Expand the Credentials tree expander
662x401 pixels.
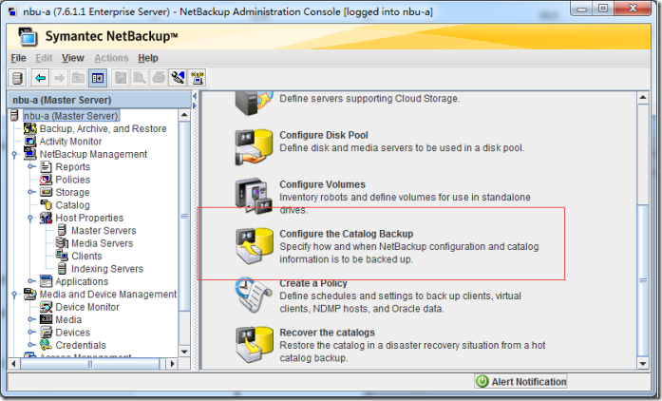30,345
